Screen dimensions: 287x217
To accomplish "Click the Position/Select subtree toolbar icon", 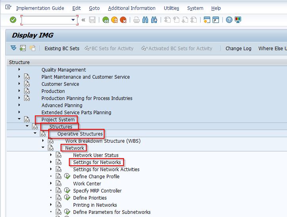I will point(23,48).
